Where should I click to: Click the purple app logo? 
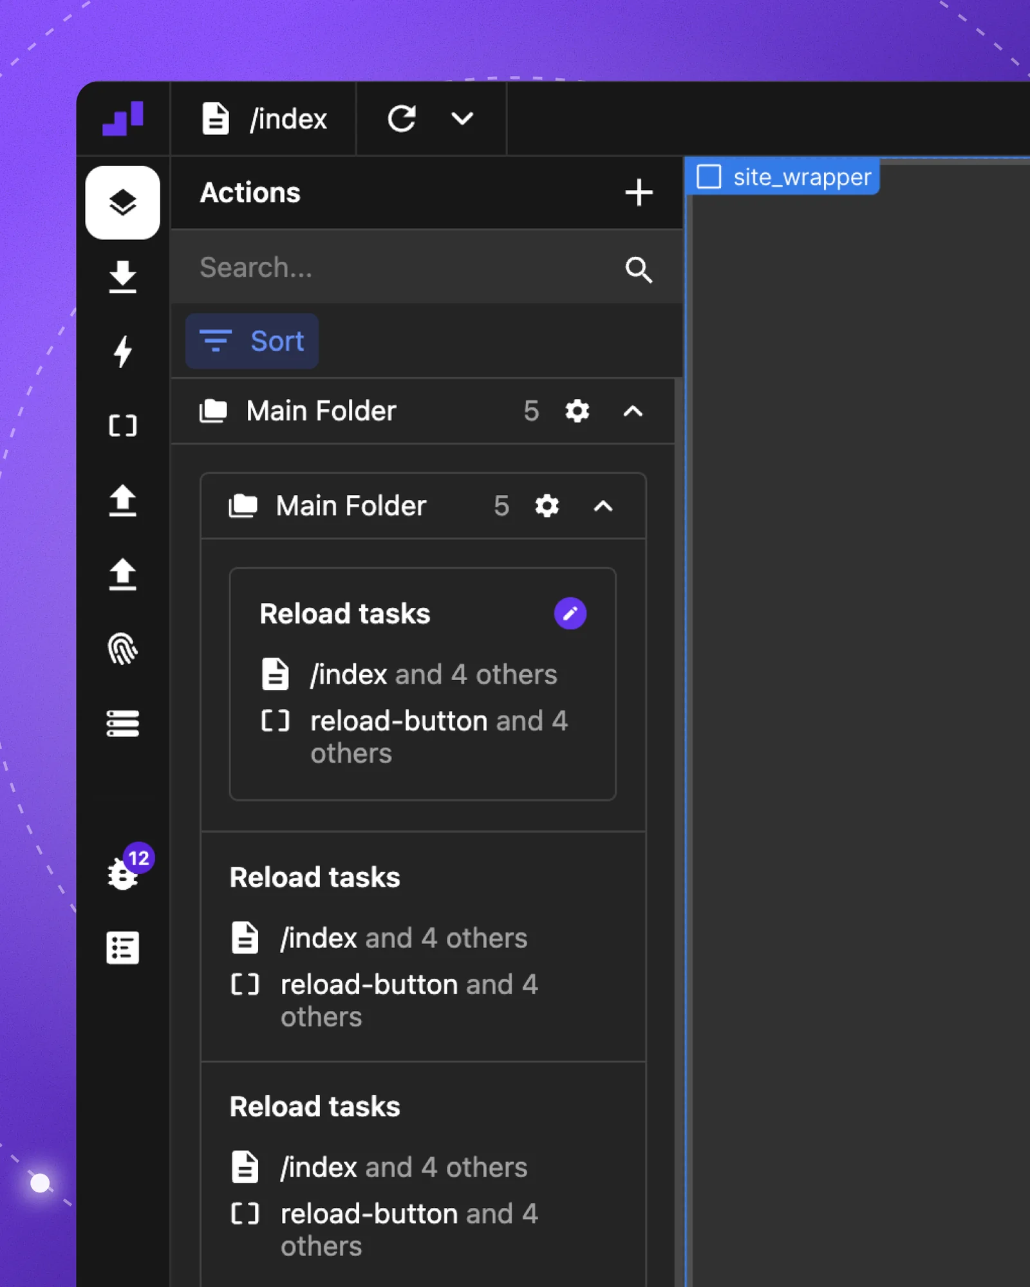pos(123,118)
